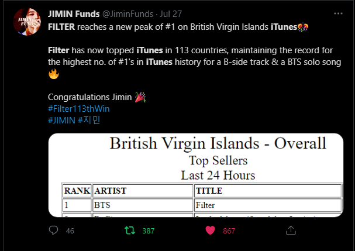Image resolution: width=355 pixels, height=251 pixels.
Task: Click the party popper emoji after Jimin
Action: [140, 97]
